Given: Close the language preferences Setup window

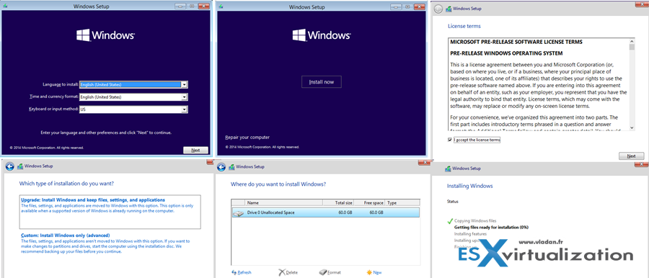Looking at the screenshot, I should coord(203,6).
